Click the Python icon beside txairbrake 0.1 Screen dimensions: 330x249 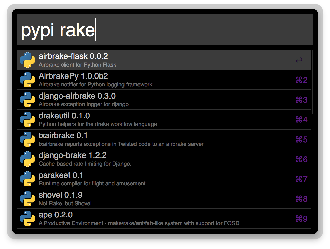pos(28,139)
